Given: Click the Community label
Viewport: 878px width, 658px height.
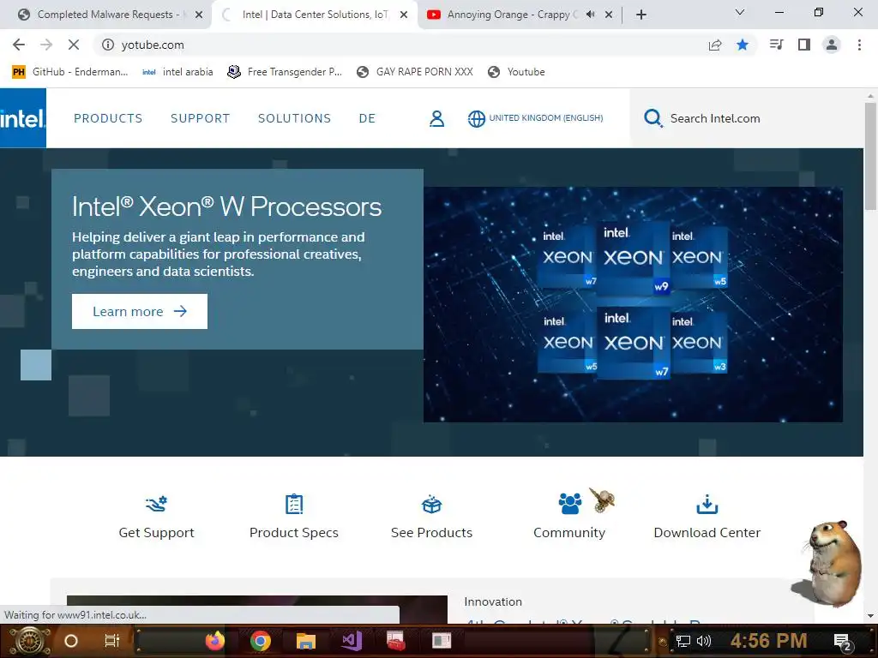Looking at the screenshot, I should pos(569,533).
